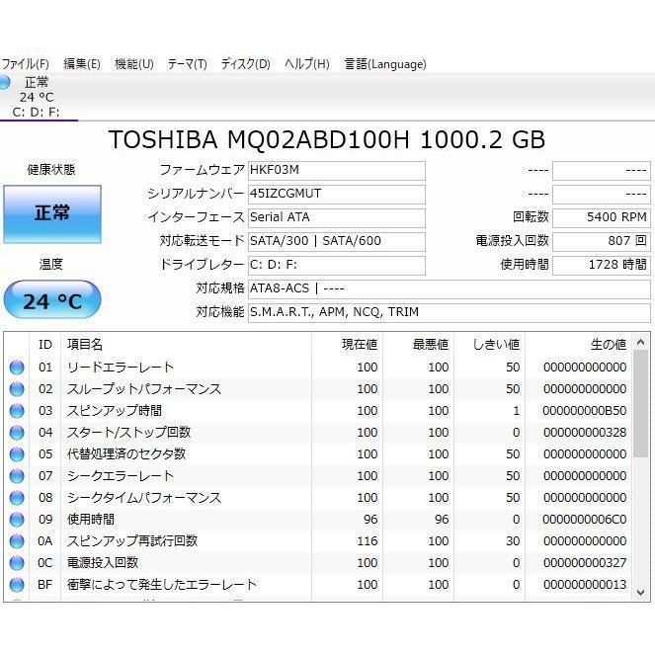Click threshold value 30 in row 0A
Viewport: 655px width, 655px height.
click(513, 541)
